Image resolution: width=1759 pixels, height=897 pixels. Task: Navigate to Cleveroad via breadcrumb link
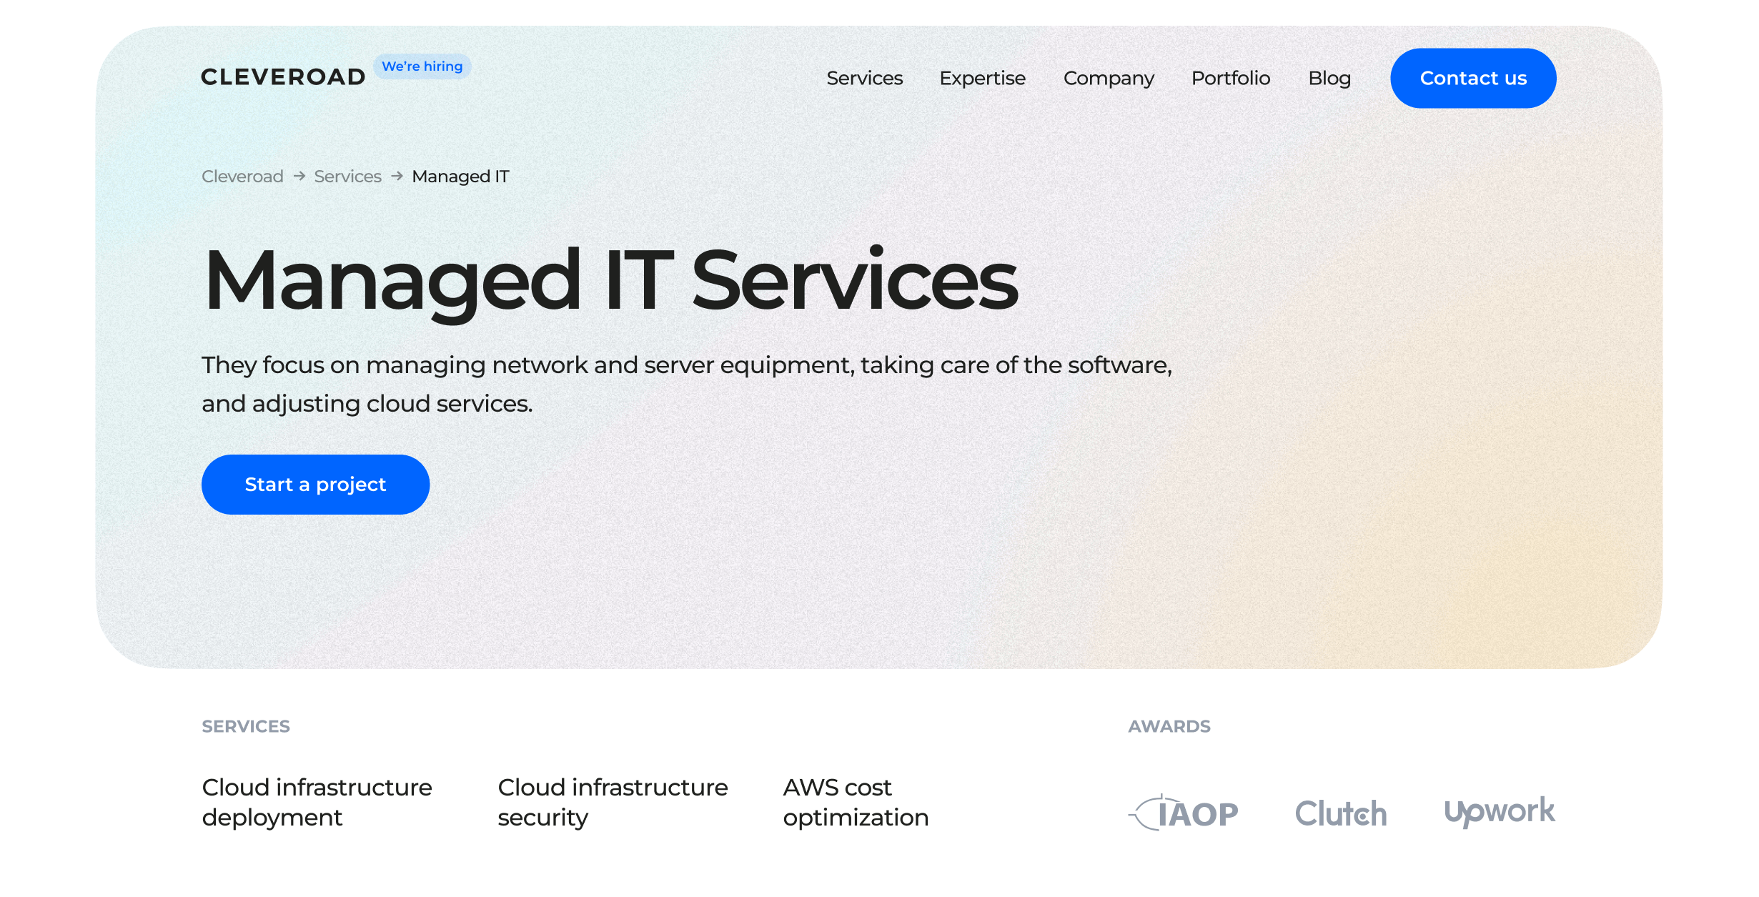point(242,176)
